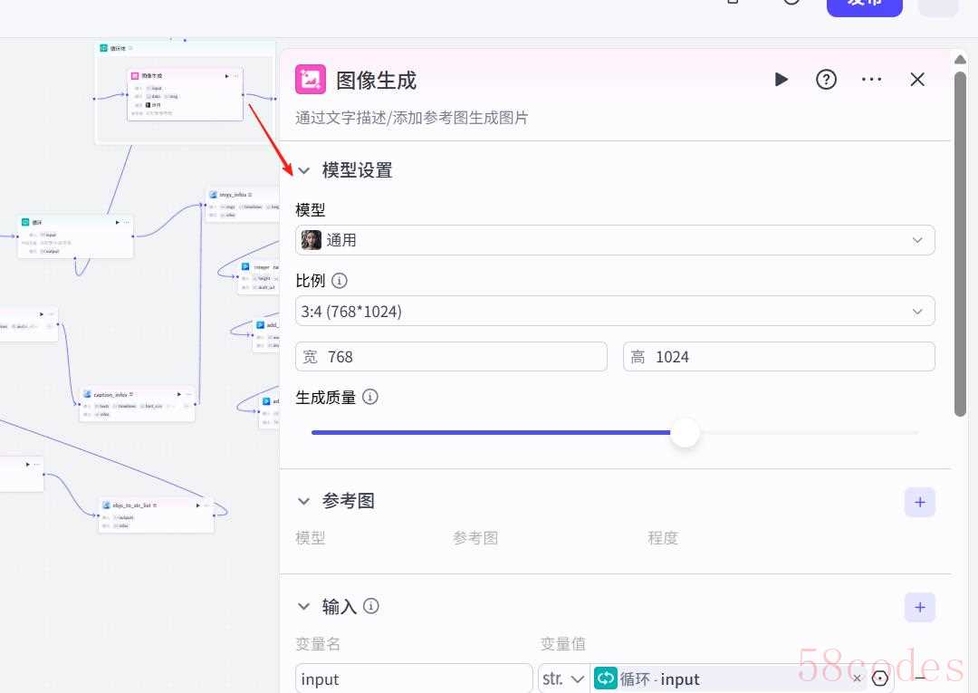This screenshot has width=978, height=693.
Task: Open help for the 图像生成 panel
Action: tap(826, 80)
